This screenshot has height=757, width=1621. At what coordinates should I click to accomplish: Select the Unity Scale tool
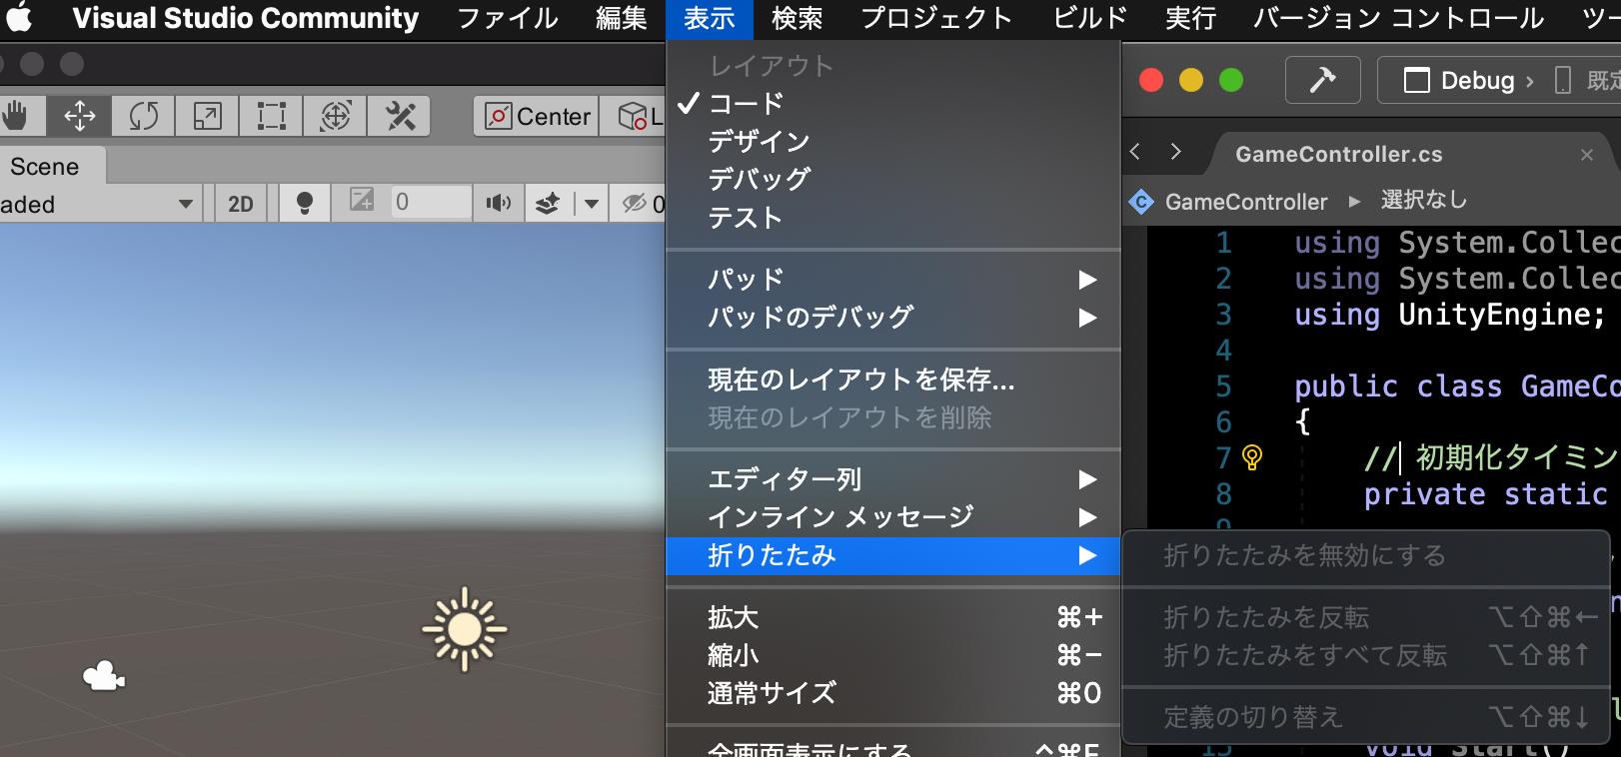(x=207, y=116)
